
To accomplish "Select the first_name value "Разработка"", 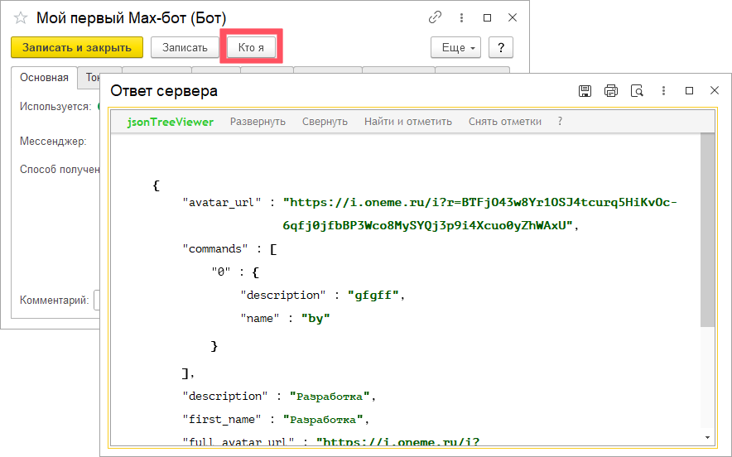I will 323,420.
